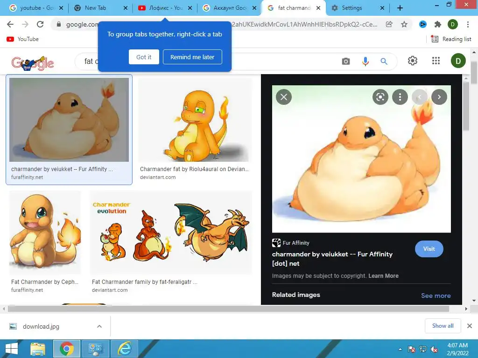Open See more related images

(x=436, y=296)
